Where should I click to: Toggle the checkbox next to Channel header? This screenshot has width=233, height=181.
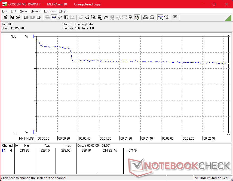[17, 146]
